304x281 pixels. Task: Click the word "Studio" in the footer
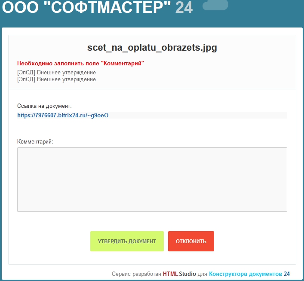[187, 274]
